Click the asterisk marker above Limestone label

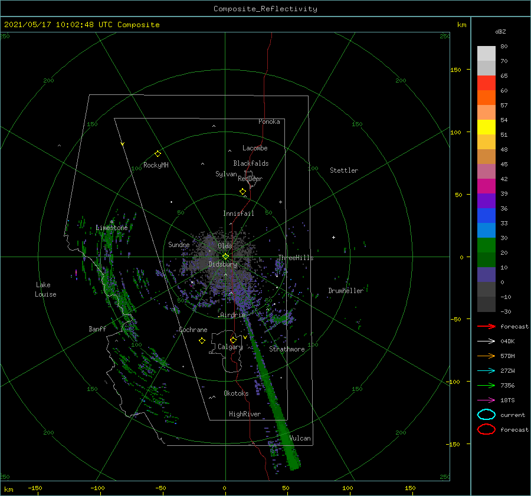pos(112,222)
